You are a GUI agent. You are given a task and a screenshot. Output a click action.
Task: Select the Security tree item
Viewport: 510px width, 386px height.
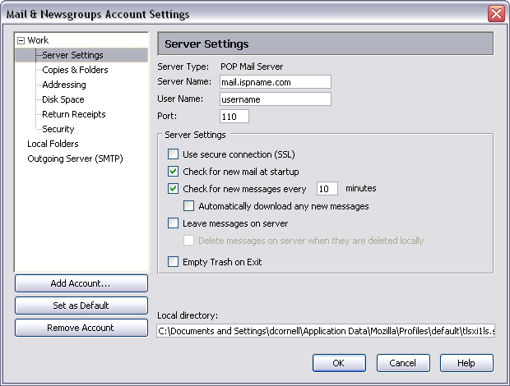click(58, 129)
